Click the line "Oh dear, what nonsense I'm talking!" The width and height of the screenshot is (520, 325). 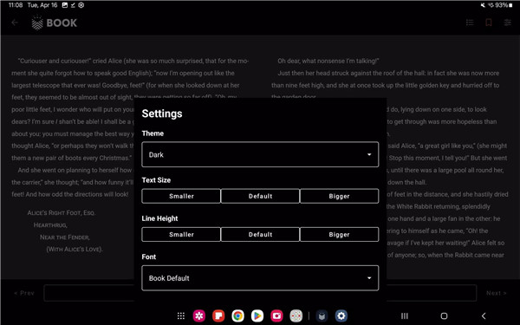[328, 61]
